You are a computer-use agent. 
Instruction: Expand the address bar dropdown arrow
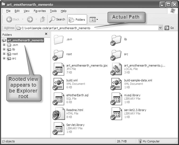[x=160, y=28]
